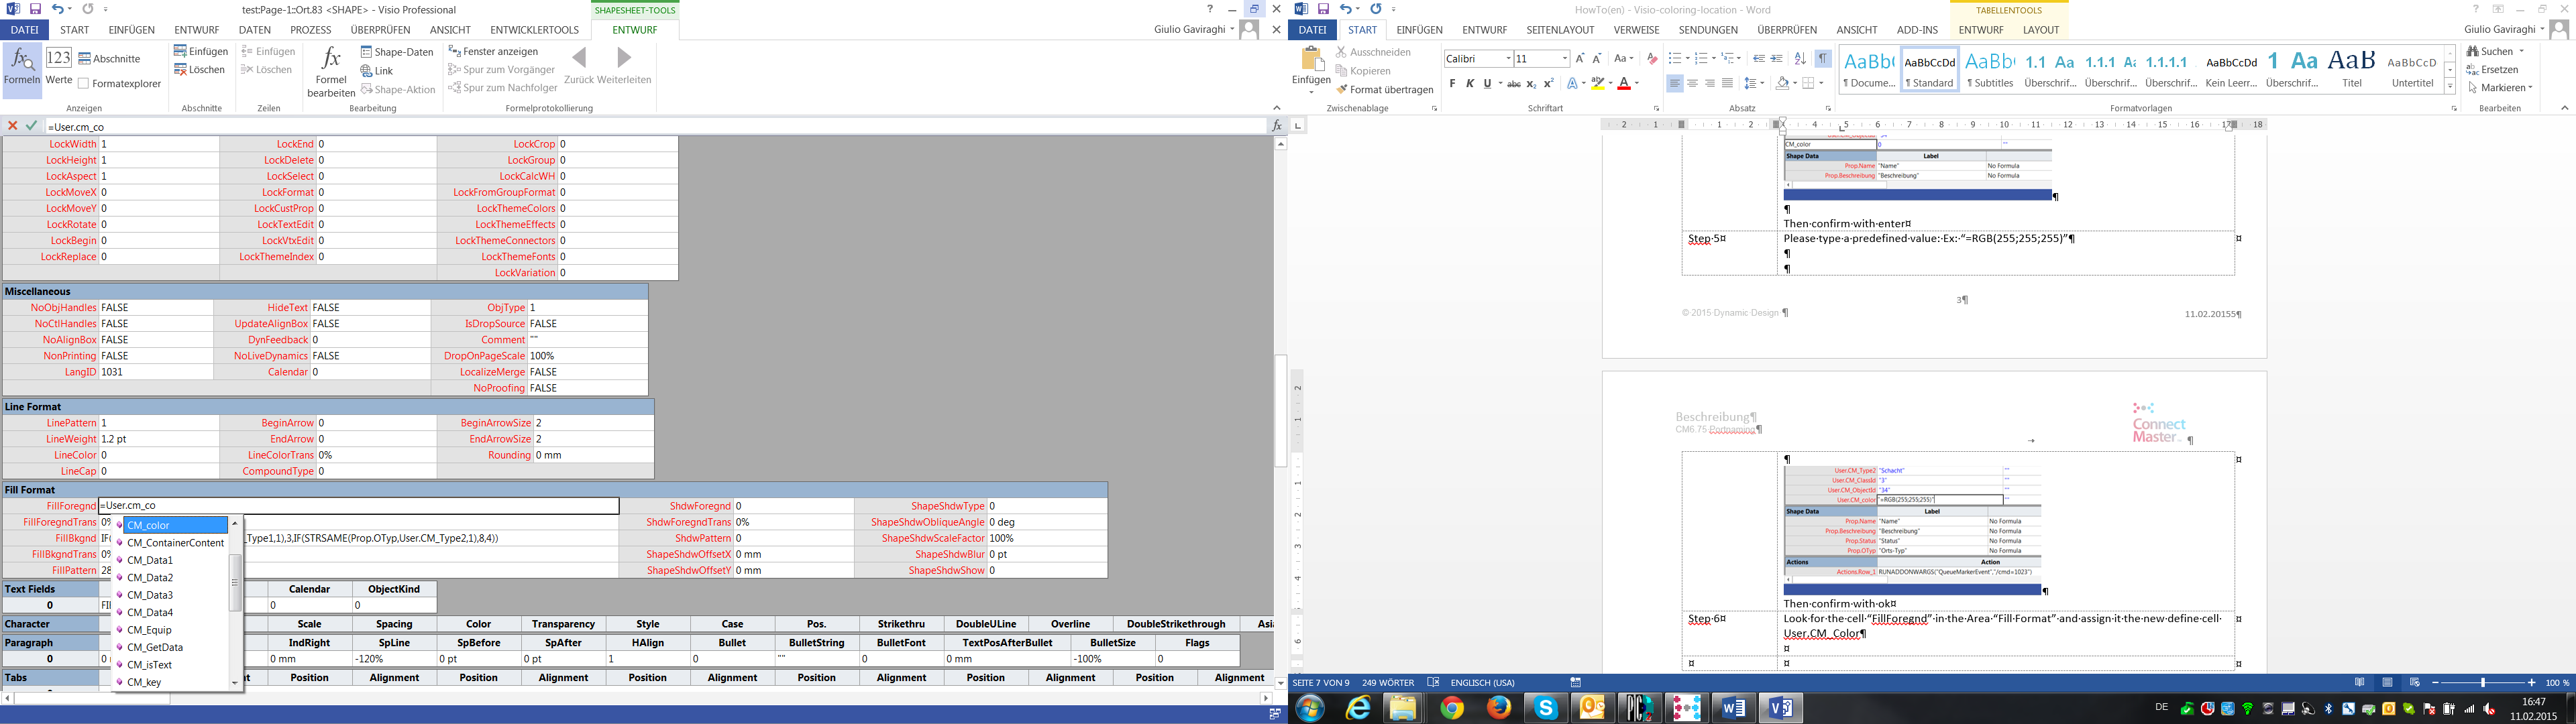Open the Einfügen paste dropdown arrow in Word
The height and width of the screenshot is (724, 2576).
1310,91
